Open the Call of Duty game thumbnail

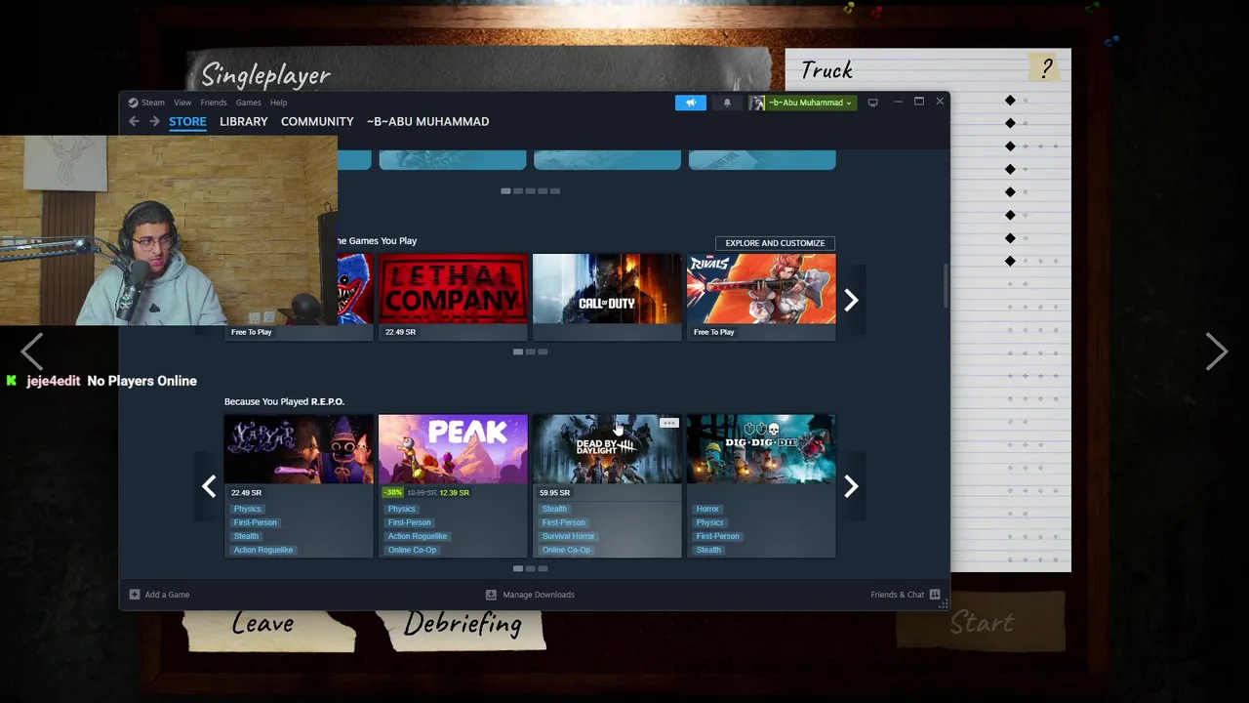tap(607, 289)
